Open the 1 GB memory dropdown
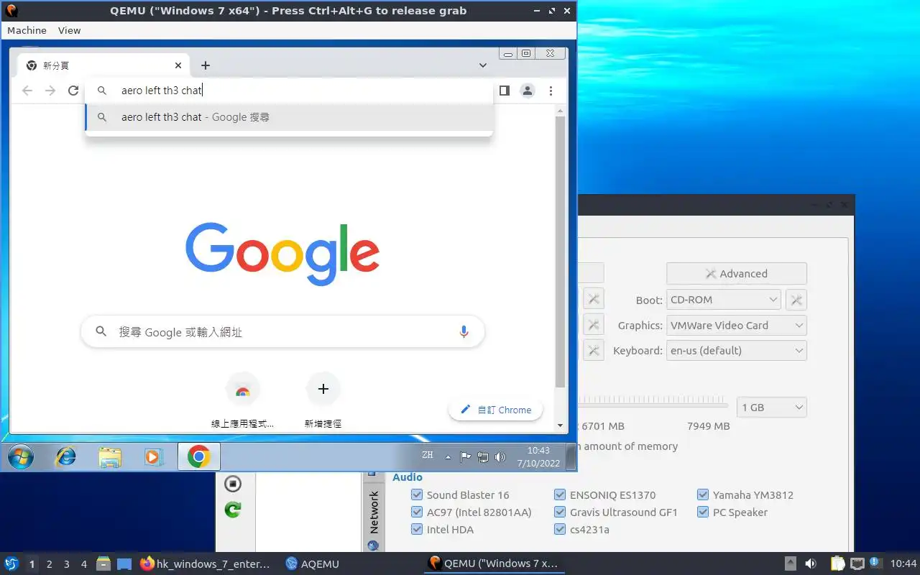 pyautogui.click(x=772, y=407)
